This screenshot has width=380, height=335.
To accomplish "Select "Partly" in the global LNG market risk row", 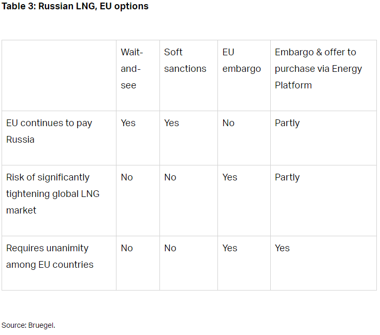I will 287,177.
